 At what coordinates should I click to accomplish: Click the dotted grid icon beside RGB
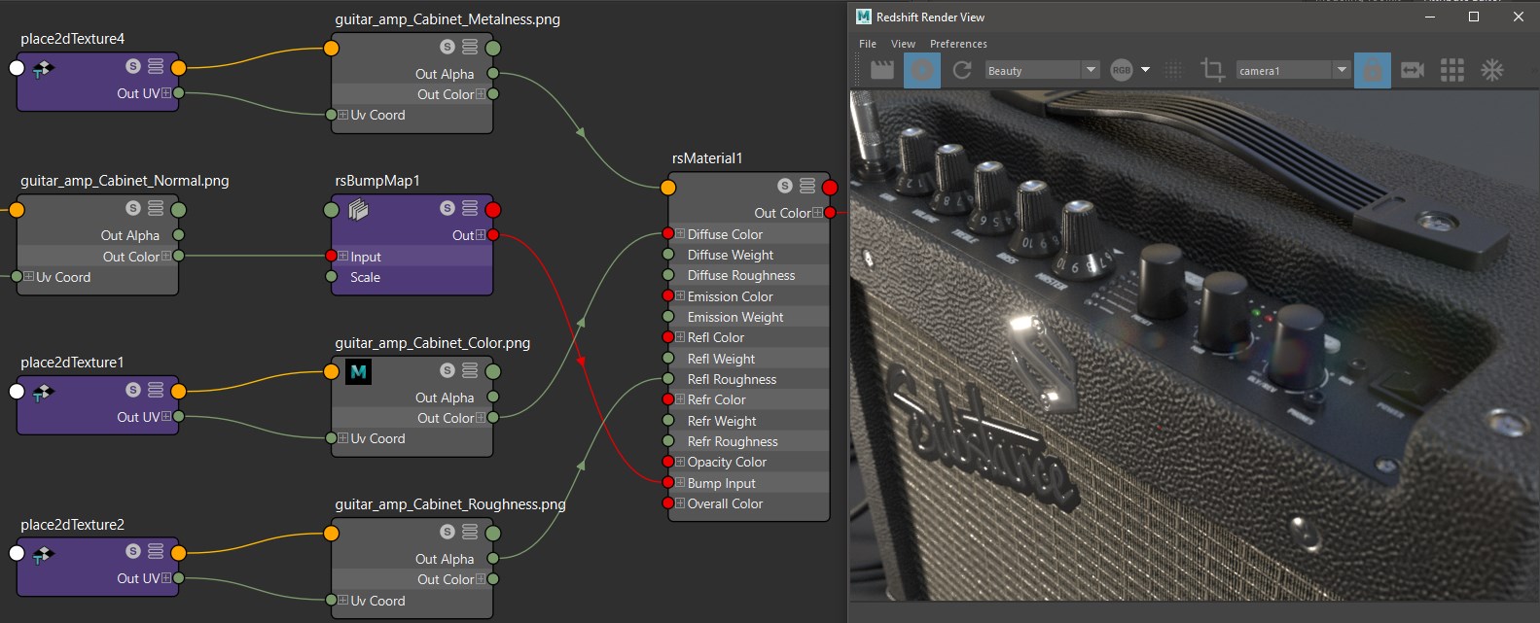1173,70
